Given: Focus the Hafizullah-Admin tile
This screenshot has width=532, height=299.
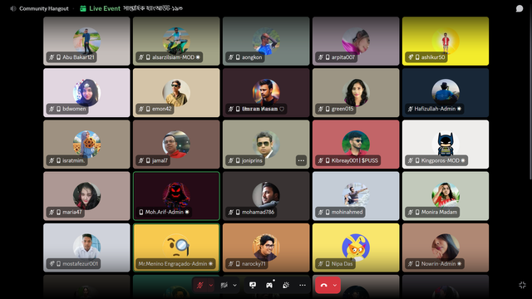Looking at the screenshot, I should pos(446,92).
